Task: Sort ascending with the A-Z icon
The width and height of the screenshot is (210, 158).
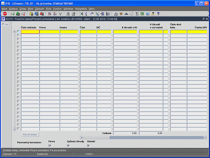Action: 50,14
